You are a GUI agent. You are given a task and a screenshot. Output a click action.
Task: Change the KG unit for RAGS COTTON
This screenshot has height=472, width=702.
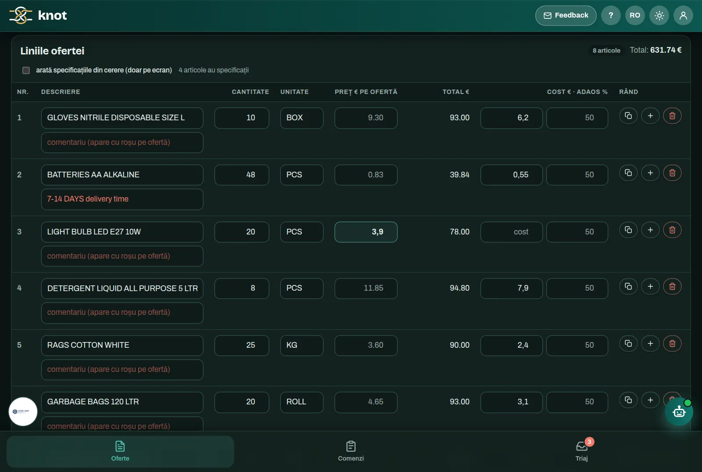(302, 346)
